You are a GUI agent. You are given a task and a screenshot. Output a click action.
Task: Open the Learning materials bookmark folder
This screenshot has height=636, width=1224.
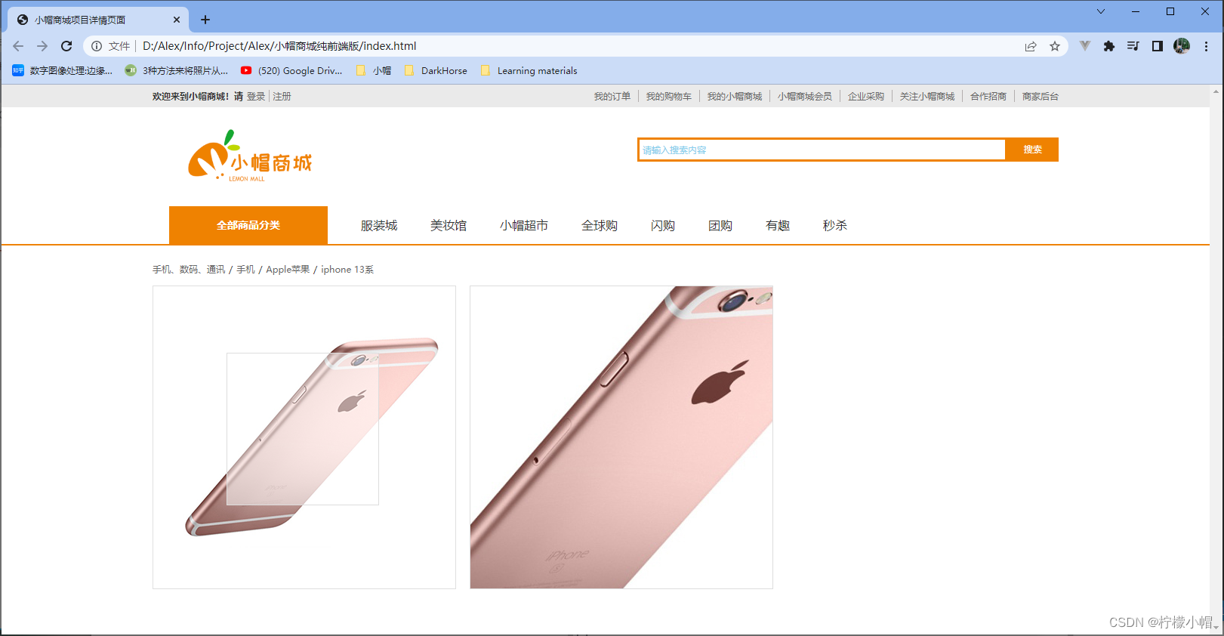[529, 70]
